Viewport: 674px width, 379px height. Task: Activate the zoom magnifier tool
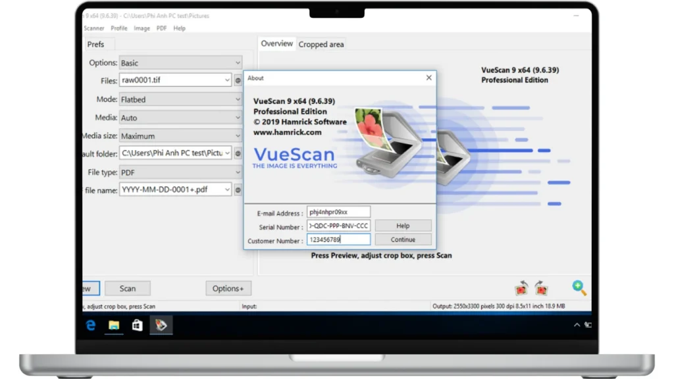click(x=579, y=288)
